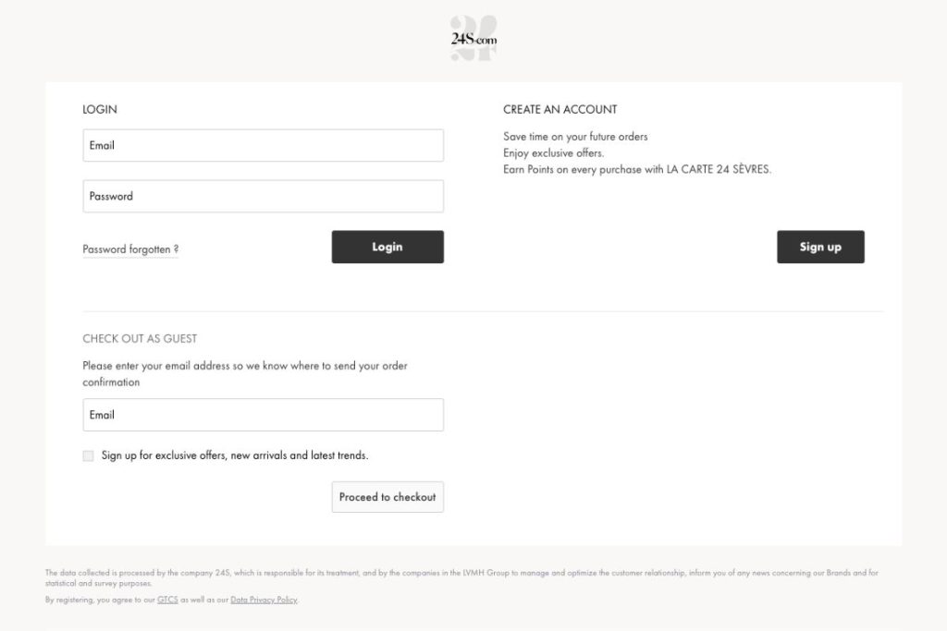This screenshot has height=631, width=947.
Task: Click the 24S.com logo
Action: coord(473,39)
